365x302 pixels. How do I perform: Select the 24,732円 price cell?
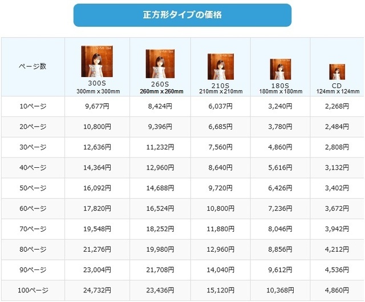pos(97,291)
